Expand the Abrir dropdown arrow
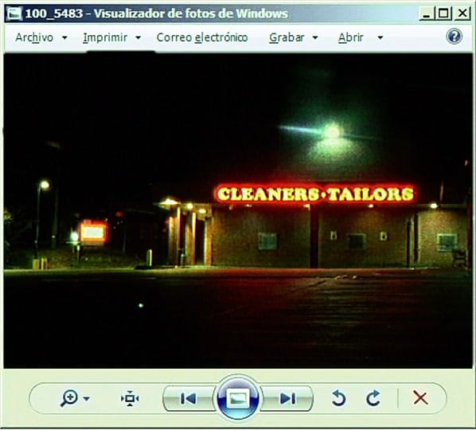This screenshot has width=476, height=430. pyautogui.click(x=380, y=38)
